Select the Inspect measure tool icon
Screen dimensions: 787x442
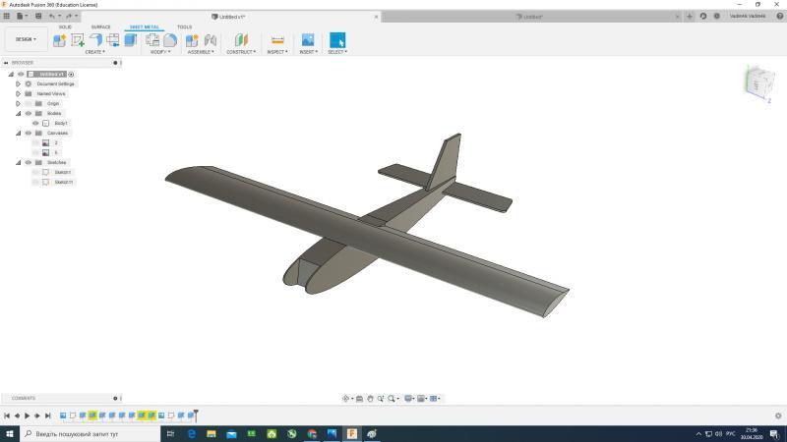click(x=277, y=40)
